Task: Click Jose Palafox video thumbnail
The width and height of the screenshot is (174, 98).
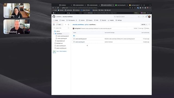Action: [17, 10]
